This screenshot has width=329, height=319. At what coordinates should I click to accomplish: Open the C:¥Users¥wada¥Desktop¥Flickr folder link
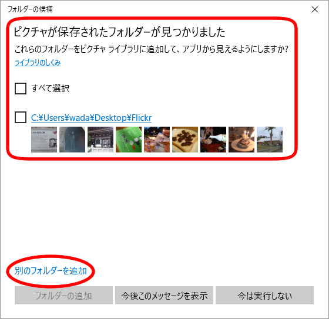point(91,118)
